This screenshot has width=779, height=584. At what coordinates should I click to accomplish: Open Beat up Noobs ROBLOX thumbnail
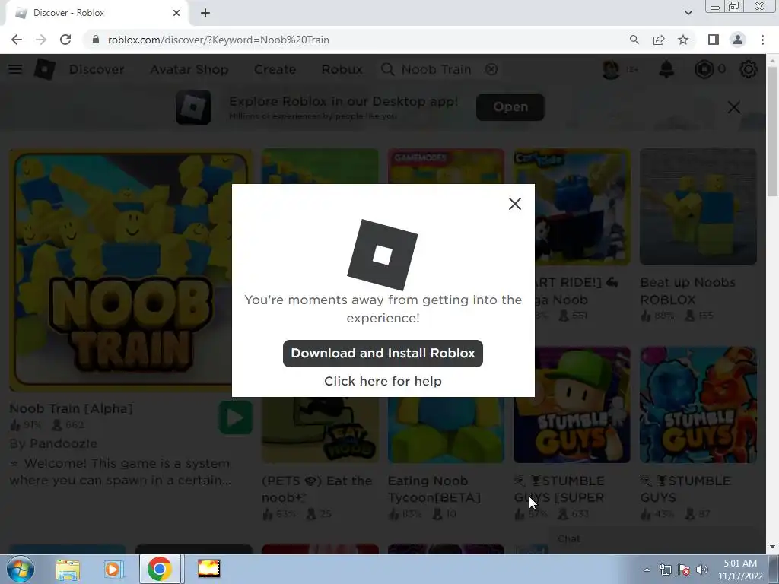pos(698,207)
